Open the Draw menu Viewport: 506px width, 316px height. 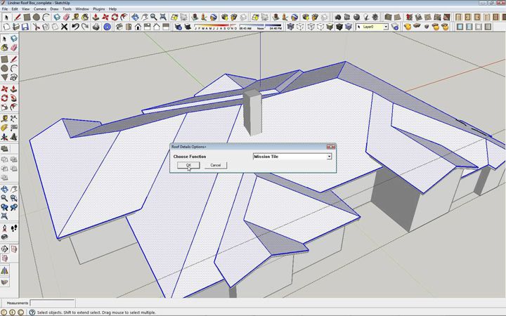pyautogui.click(x=54, y=8)
